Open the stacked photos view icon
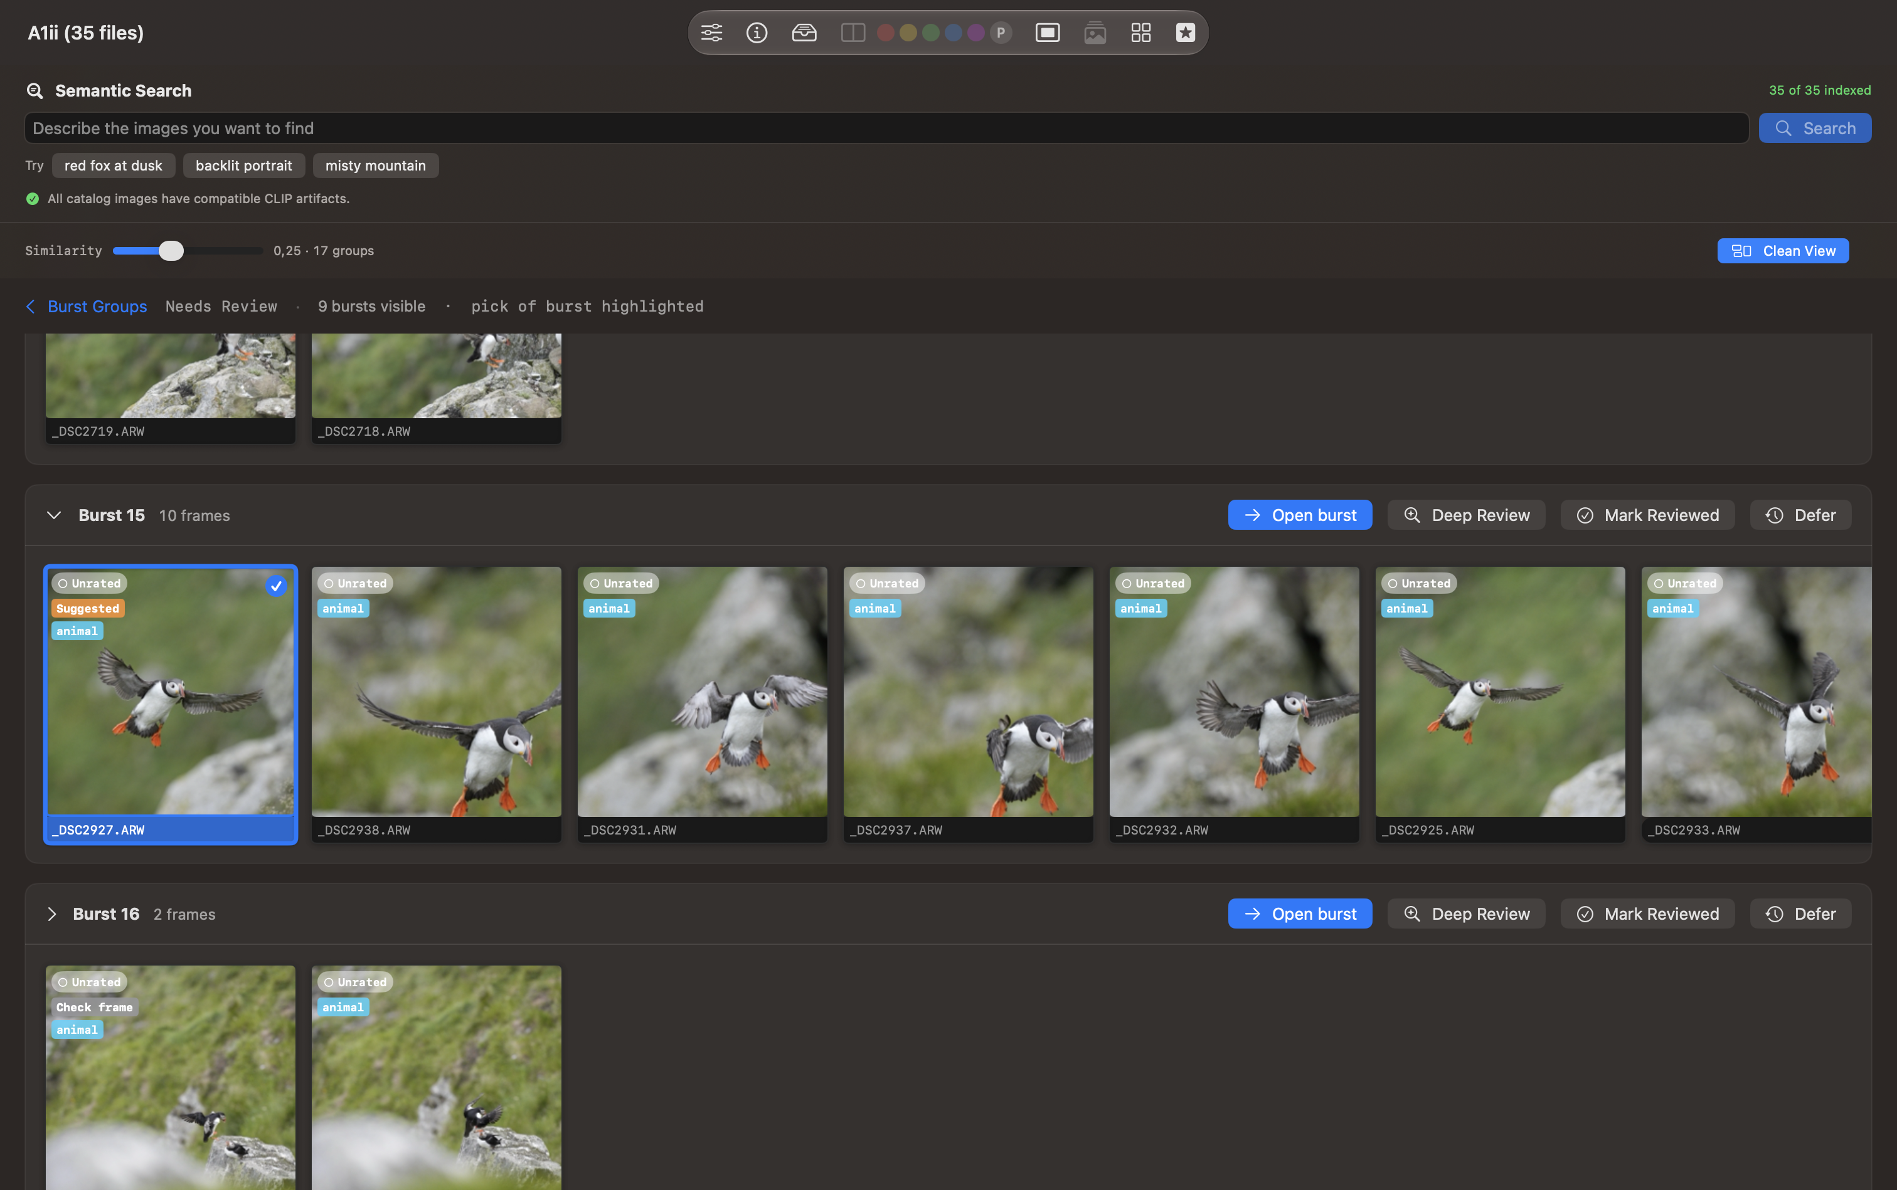This screenshot has height=1190, width=1897. pyautogui.click(x=1095, y=32)
